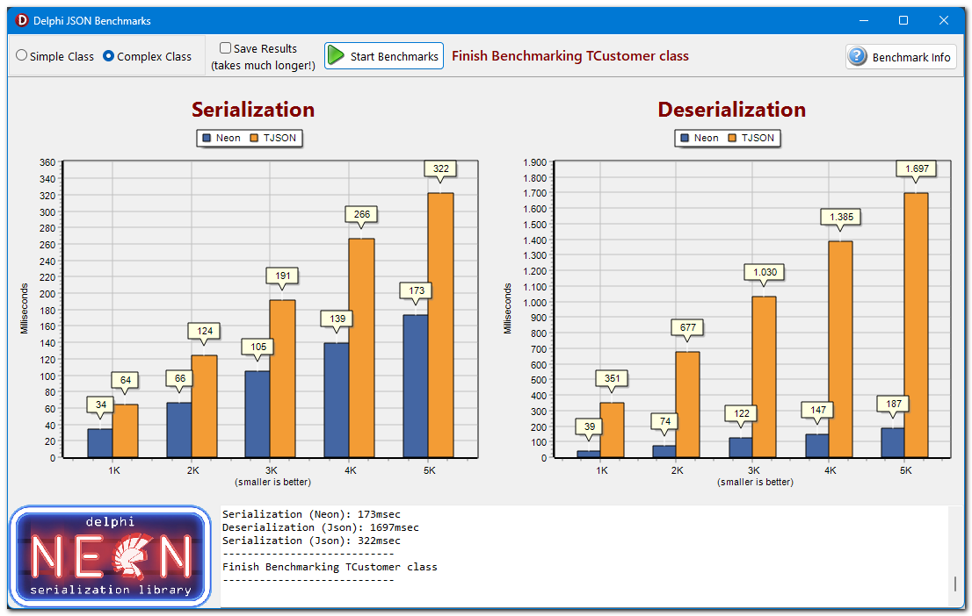Click the Delphi app icon in title bar
This screenshot has height=616, width=972.
point(22,20)
